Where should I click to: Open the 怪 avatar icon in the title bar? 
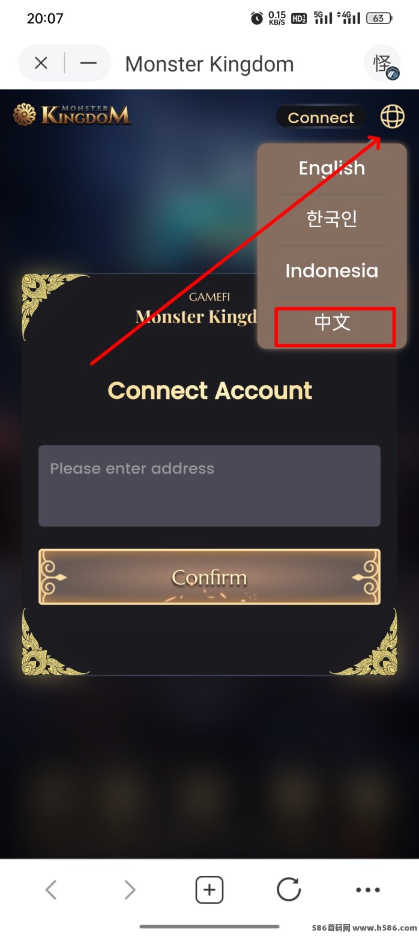382,63
